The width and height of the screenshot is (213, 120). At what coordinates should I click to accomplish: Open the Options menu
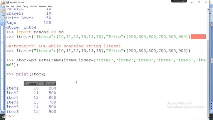click(34, 6)
